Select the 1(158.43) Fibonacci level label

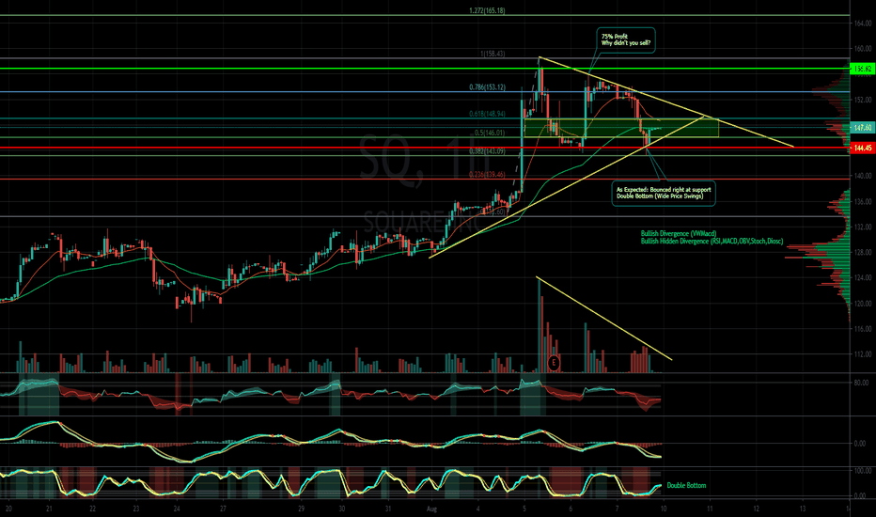[x=493, y=55]
